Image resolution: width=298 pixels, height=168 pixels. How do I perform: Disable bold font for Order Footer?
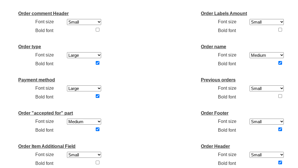tap(280, 129)
